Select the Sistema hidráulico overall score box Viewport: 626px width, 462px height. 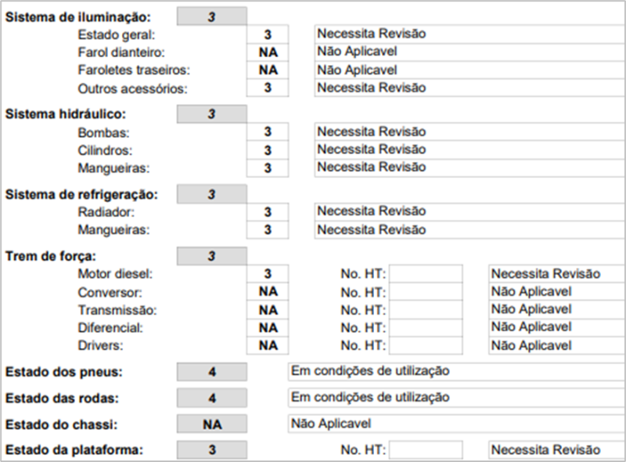pyautogui.click(x=211, y=114)
